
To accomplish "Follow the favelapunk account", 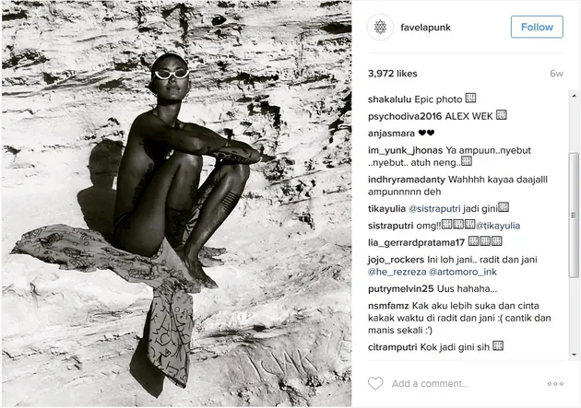I will (537, 27).
